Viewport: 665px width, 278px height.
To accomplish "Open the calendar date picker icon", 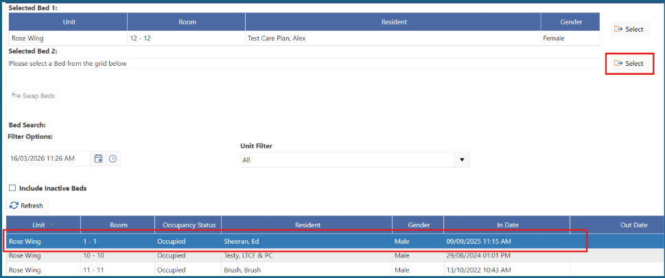I will point(98,159).
